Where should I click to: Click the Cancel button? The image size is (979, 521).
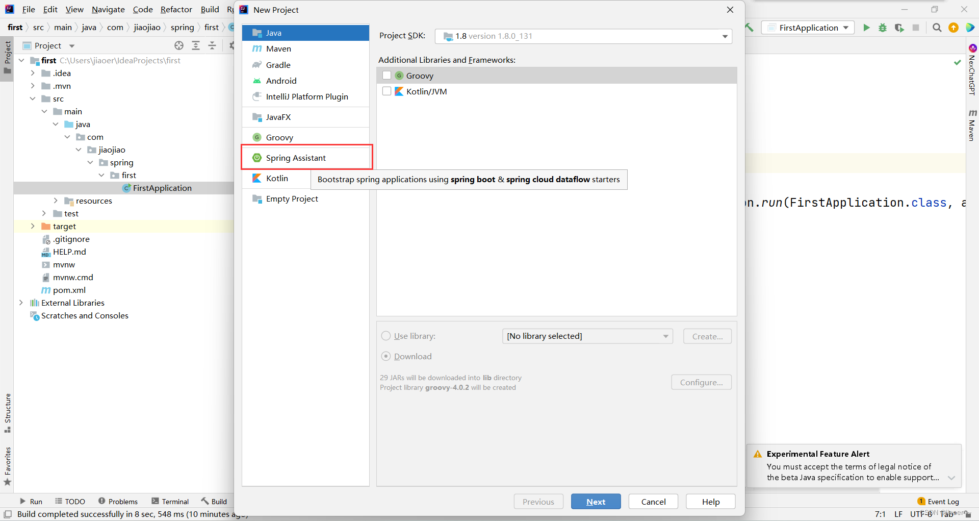tap(653, 502)
